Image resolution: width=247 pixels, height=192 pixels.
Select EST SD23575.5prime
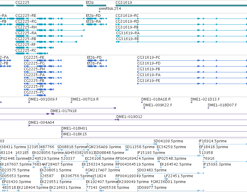(x=15, y=171)
